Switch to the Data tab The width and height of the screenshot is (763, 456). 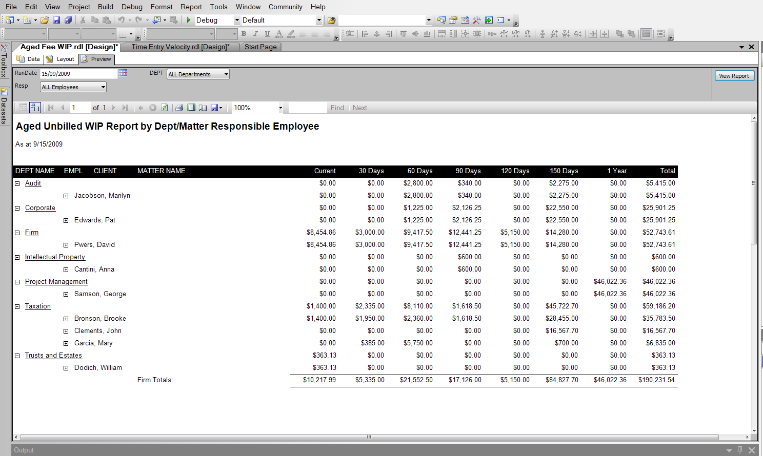(x=29, y=59)
